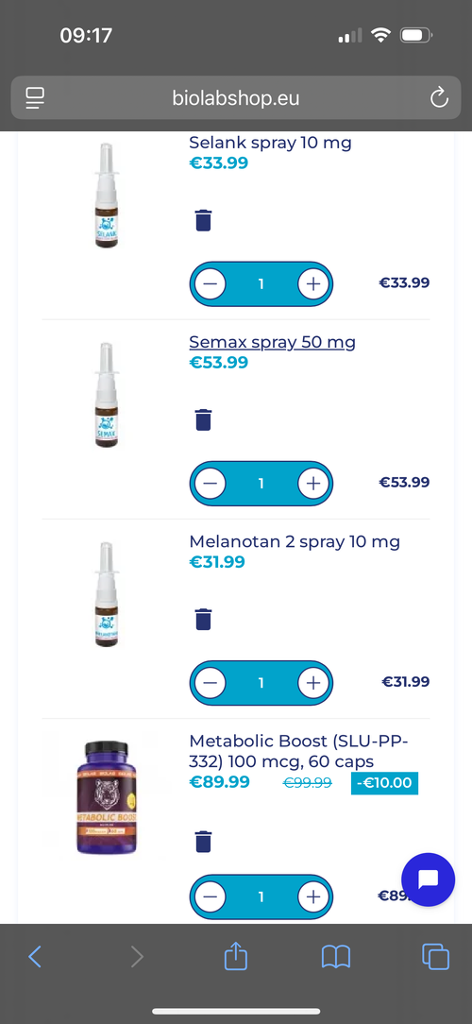Open Safari share sheet
Image resolution: width=472 pixels, height=1024 pixels.
(236, 957)
